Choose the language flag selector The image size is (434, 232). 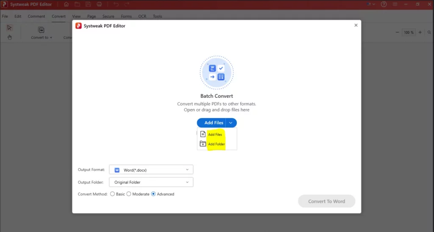(370, 4)
